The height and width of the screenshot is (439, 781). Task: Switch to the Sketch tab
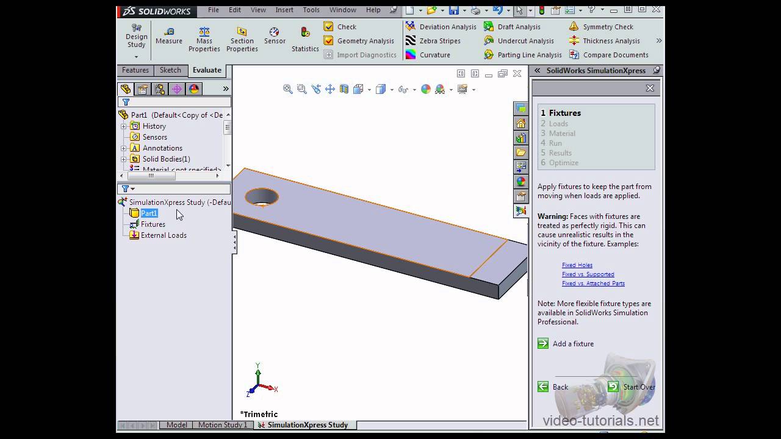coord(170,70)
